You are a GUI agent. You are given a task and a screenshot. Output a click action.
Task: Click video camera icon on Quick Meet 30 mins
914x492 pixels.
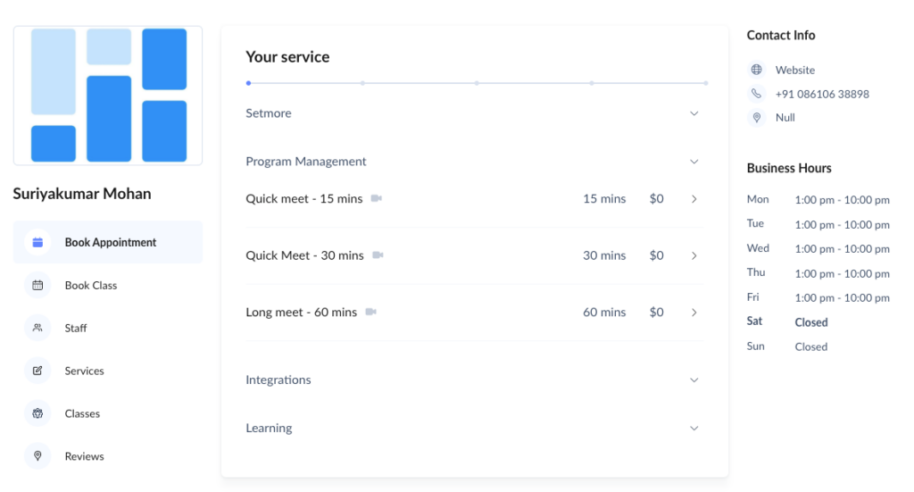(378, 254)
